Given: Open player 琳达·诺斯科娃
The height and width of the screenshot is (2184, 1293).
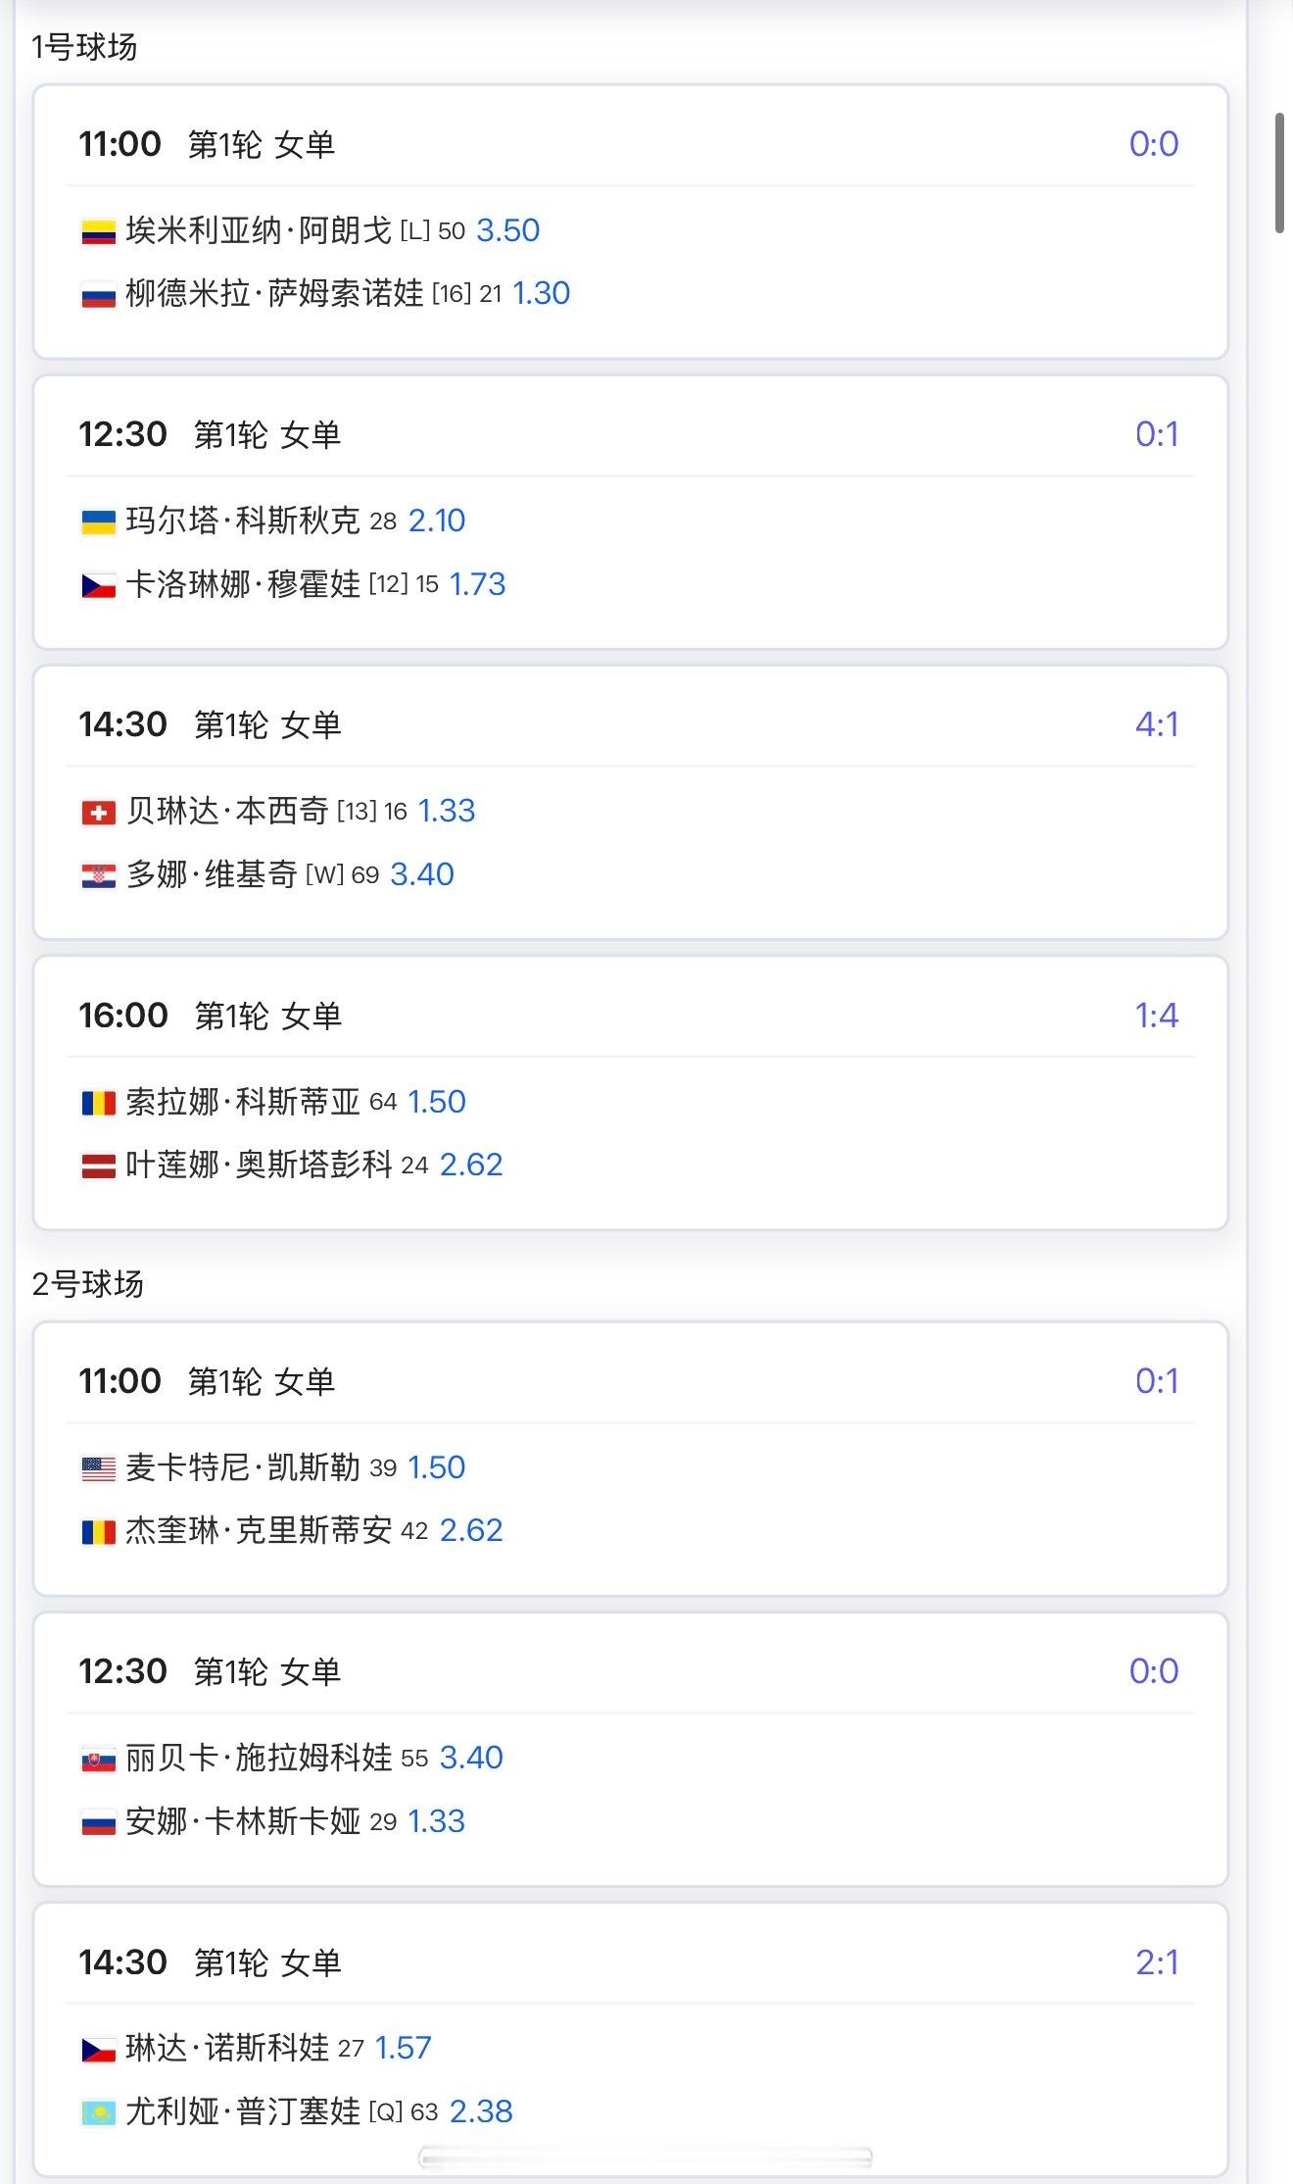Looking at the screenshot, I should coord(227,2048).
